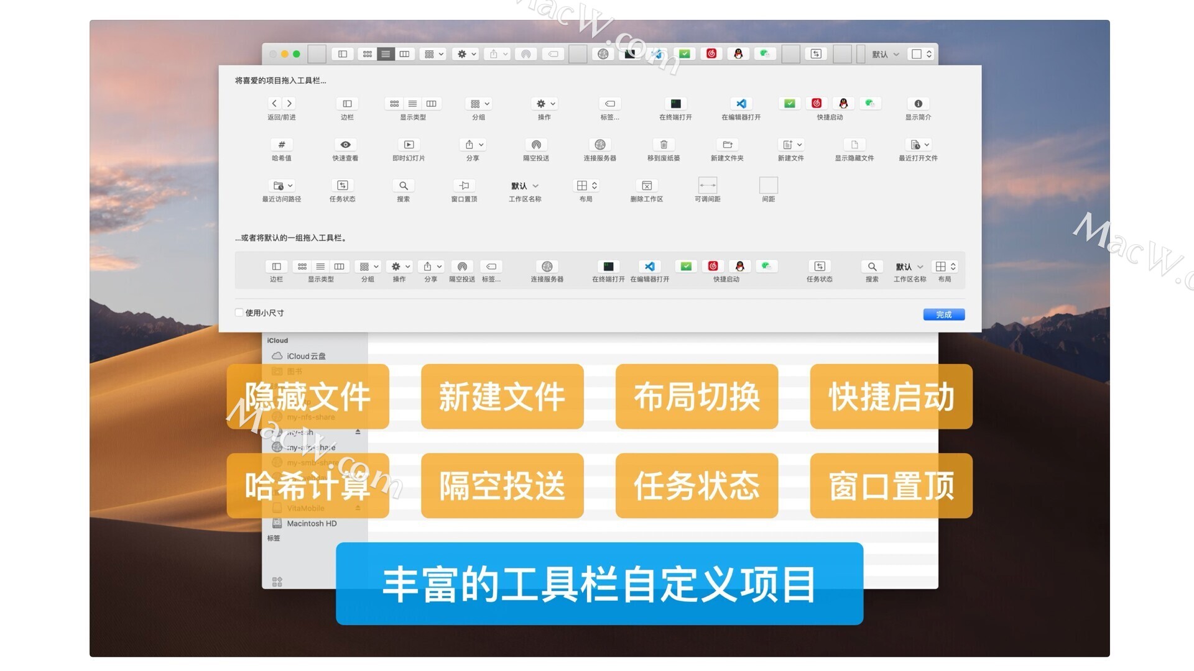This screenshot has height=671, width=1194.
Task: Open the 最近访问路径 dropdown
Action: point(282,185)
